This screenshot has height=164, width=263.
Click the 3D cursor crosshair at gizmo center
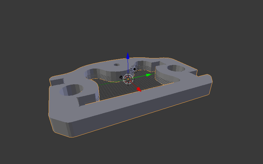(x=128, y=79)
